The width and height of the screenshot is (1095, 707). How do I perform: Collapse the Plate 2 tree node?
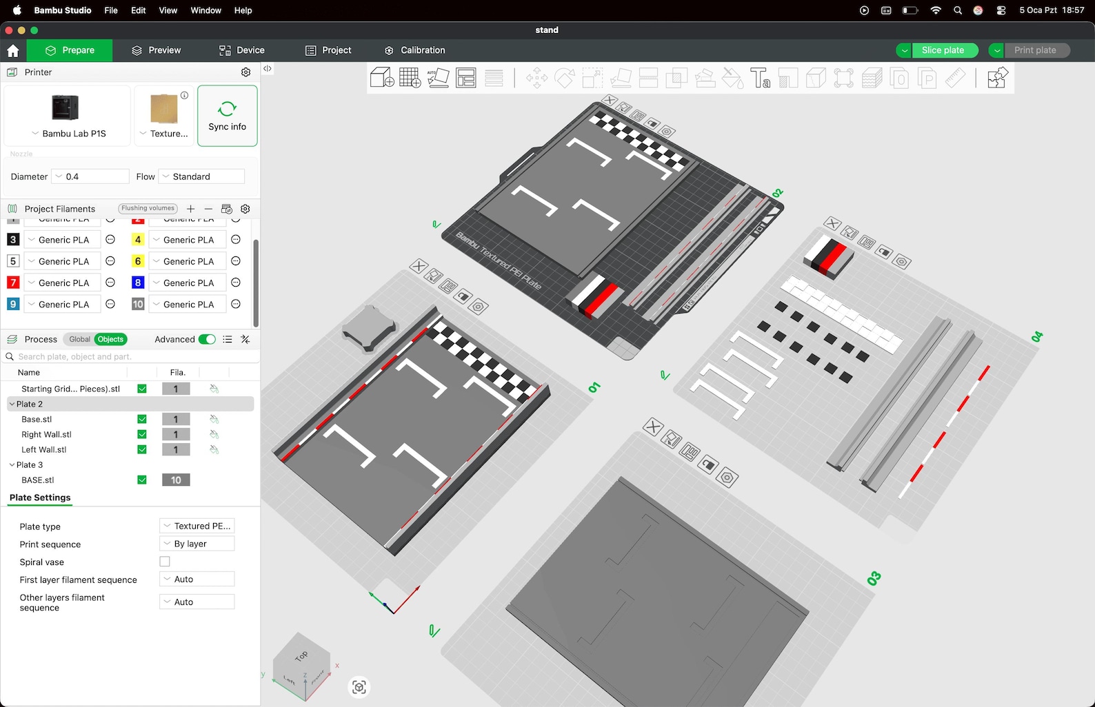12,404
